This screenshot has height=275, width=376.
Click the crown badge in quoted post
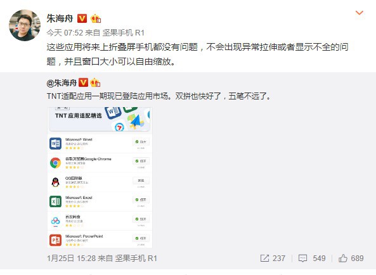pos(95,82)
